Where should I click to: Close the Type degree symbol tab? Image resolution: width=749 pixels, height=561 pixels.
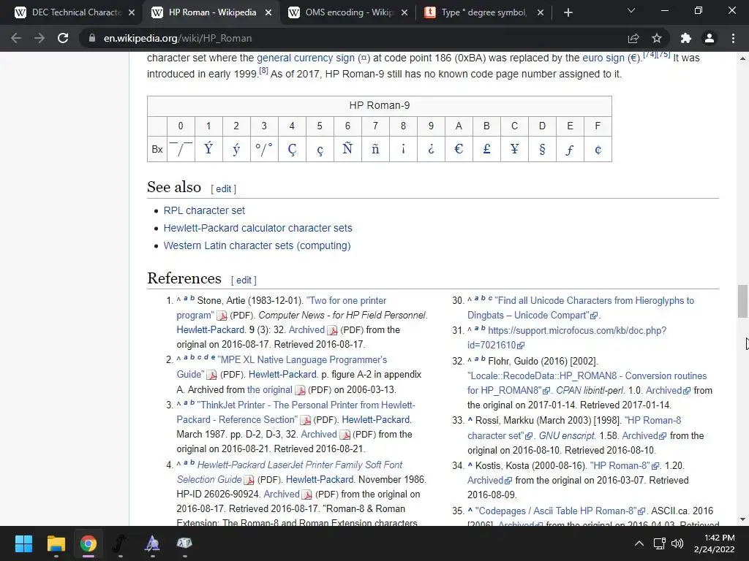tap(541, 12)
